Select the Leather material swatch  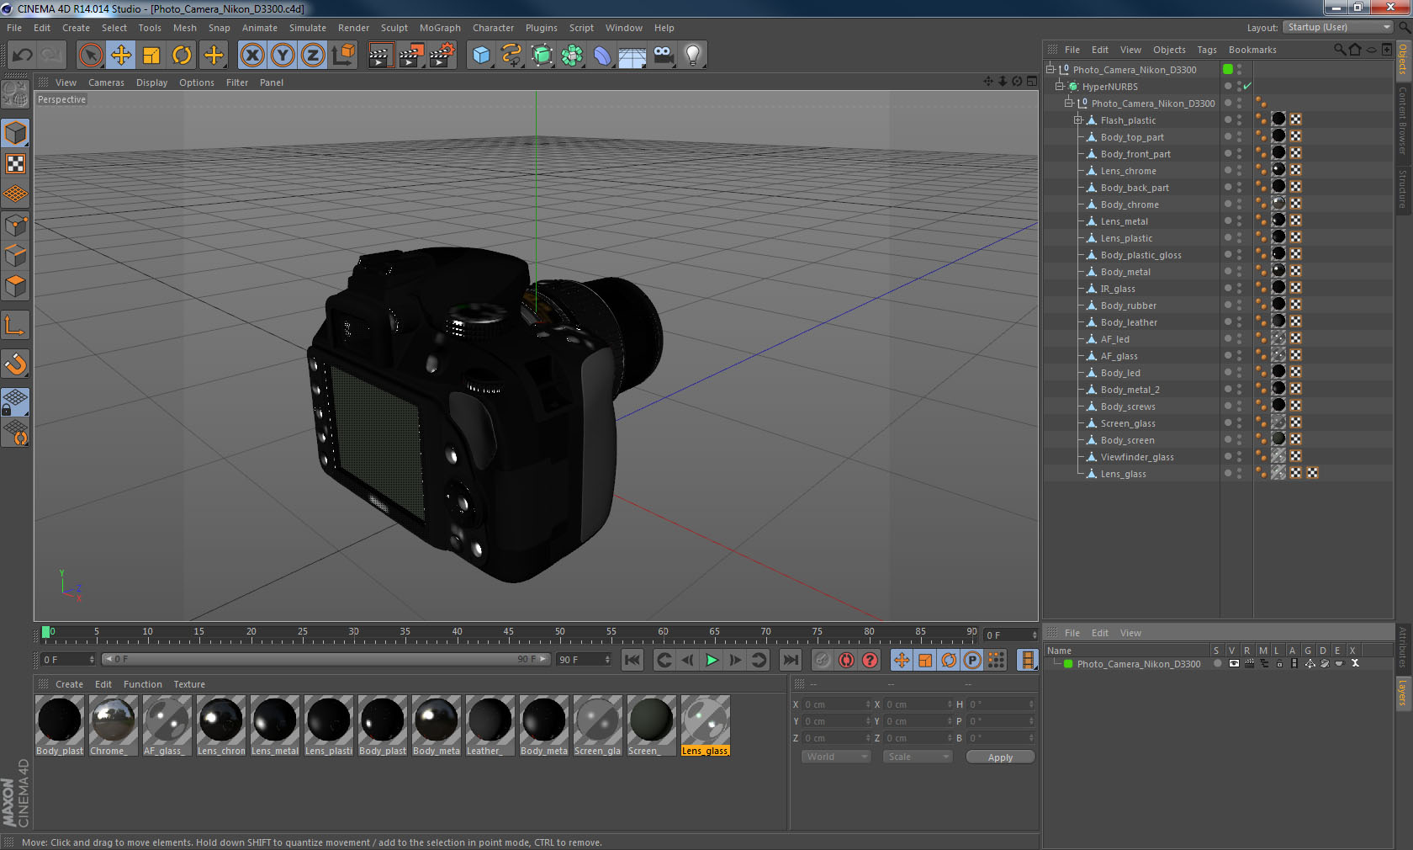click(490, 725)
